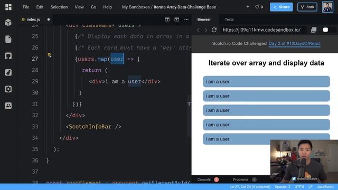Change encoding via UTF-8 status item
Image resolution: width=338 pixels, height=190 pixels.
point(299,187)
